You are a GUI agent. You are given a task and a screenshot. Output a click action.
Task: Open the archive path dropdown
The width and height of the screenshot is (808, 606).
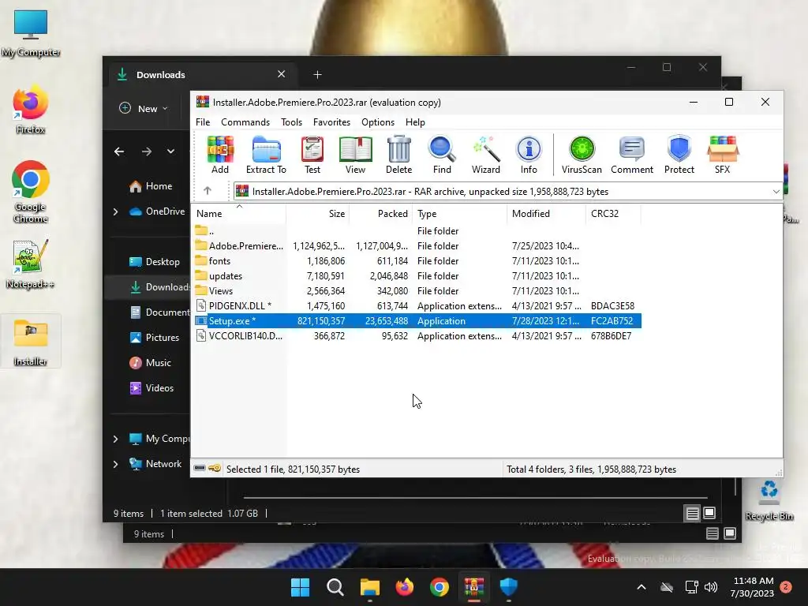(776, 192)
